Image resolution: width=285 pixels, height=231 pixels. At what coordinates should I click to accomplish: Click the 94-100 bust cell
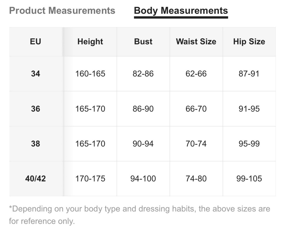tap(143, 179)
